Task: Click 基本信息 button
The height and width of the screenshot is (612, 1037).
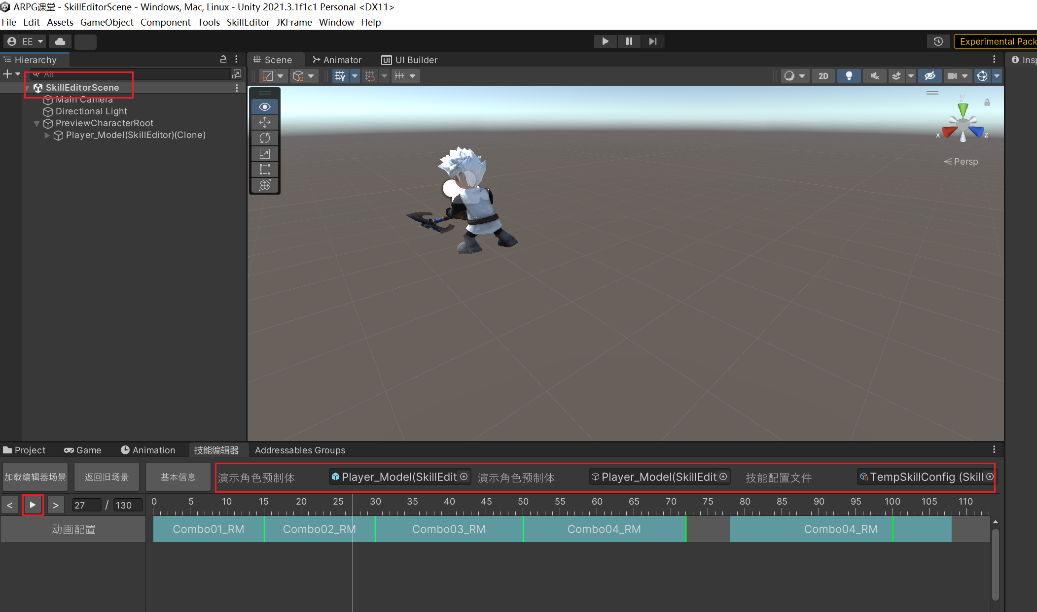Action: 178,477
